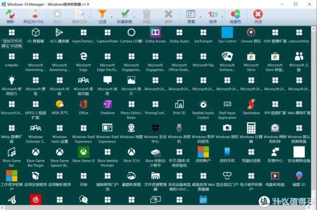Image resolution: width=317 pixels, height=210 pixels.
Task: Select the Windows 地图 maps icon
Action: tap(131, 128)
